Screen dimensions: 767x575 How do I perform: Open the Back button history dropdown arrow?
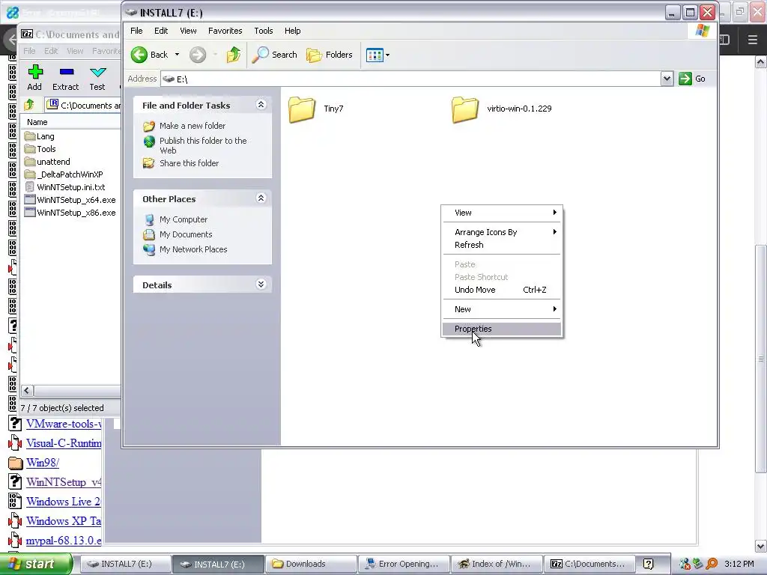(177, 55)
